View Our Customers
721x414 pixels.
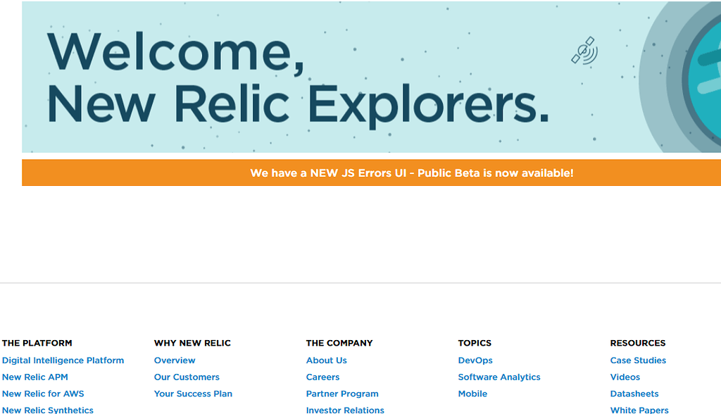click(x=187, y=377)
